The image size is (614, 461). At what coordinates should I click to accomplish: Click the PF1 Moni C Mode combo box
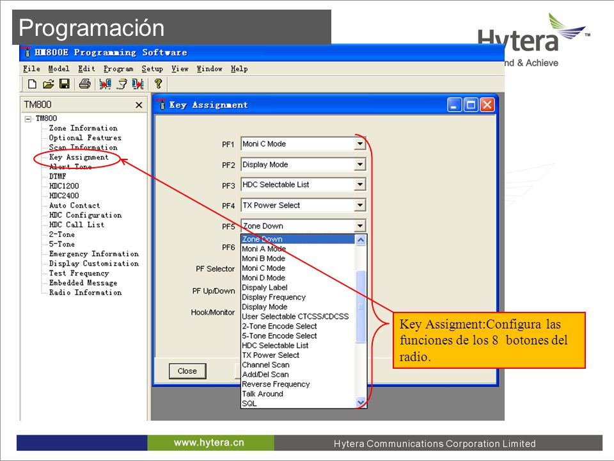[303, 144]
